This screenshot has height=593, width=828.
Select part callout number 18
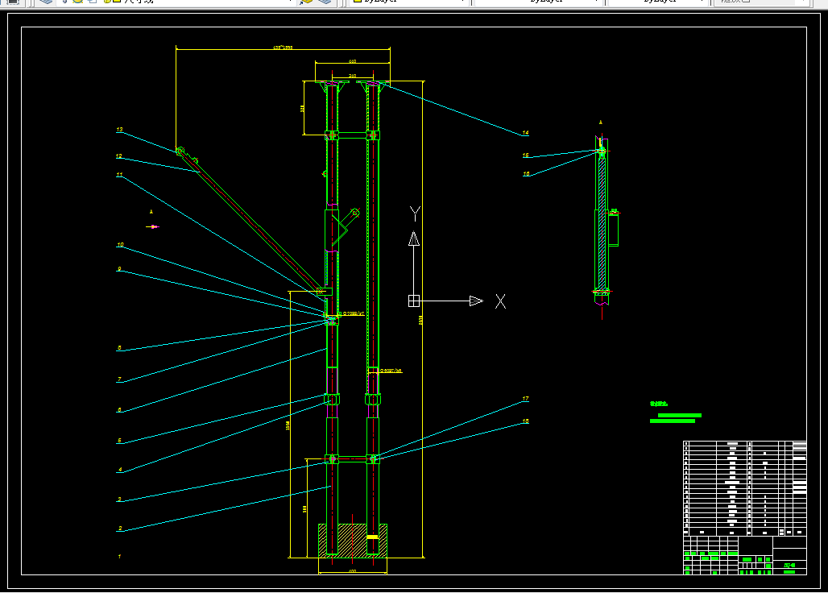(x=525, y=421)
